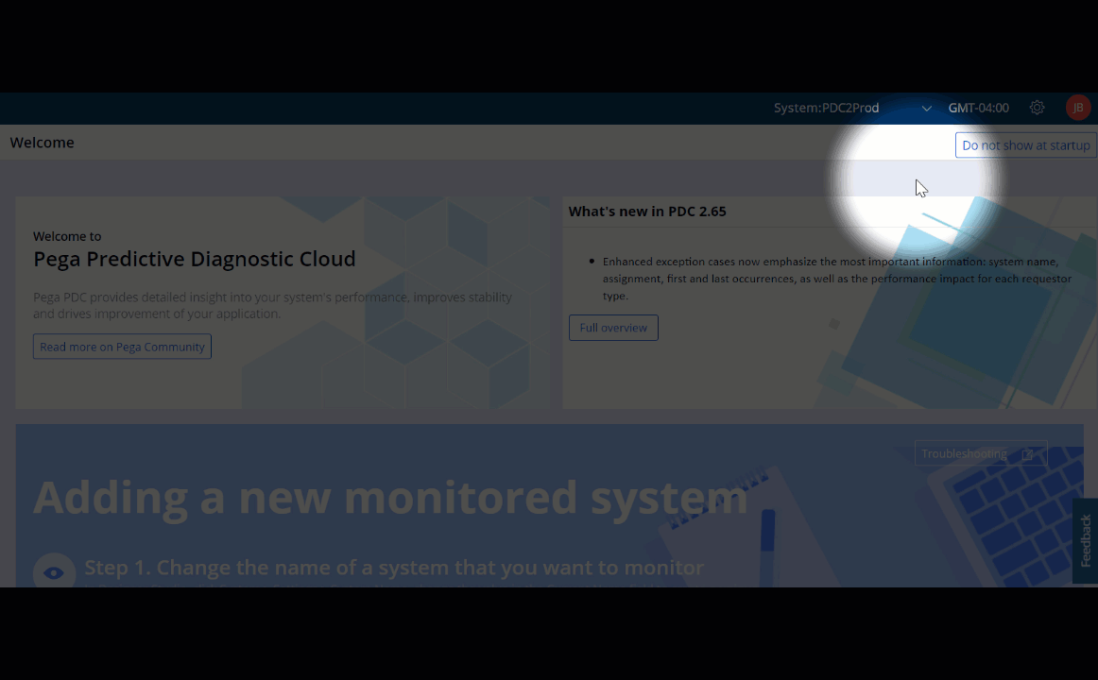Open the vertical Feedback tab
This screenshot has height=680, width=1098.
(1085, 539)
